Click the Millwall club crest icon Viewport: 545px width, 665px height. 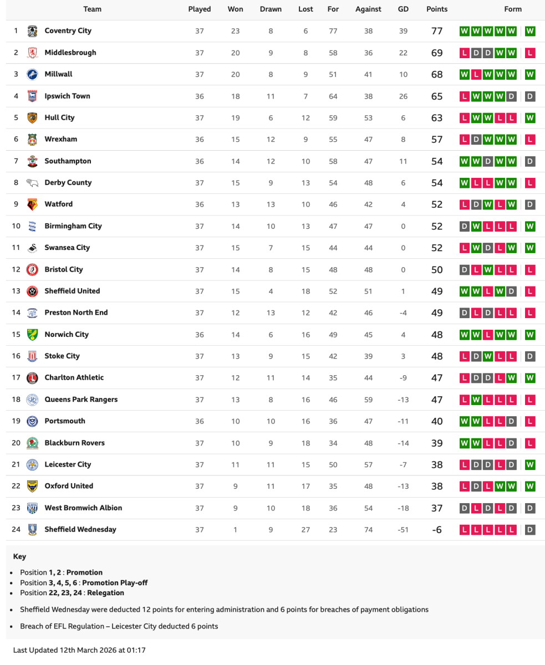tap(32, 74)
